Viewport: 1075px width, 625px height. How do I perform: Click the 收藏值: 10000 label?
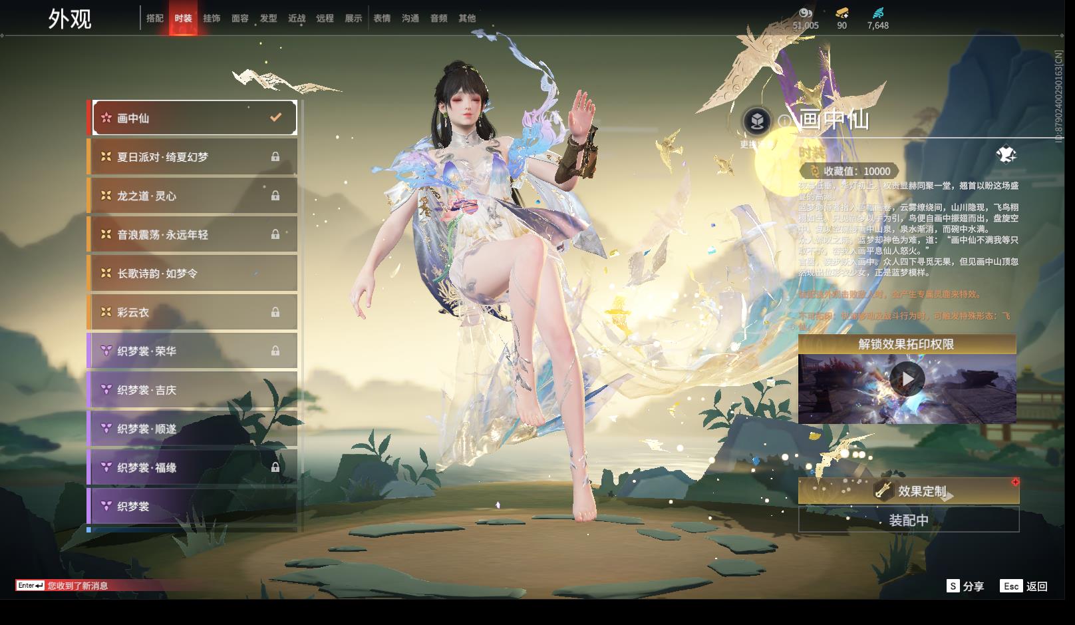pos(857,171)
